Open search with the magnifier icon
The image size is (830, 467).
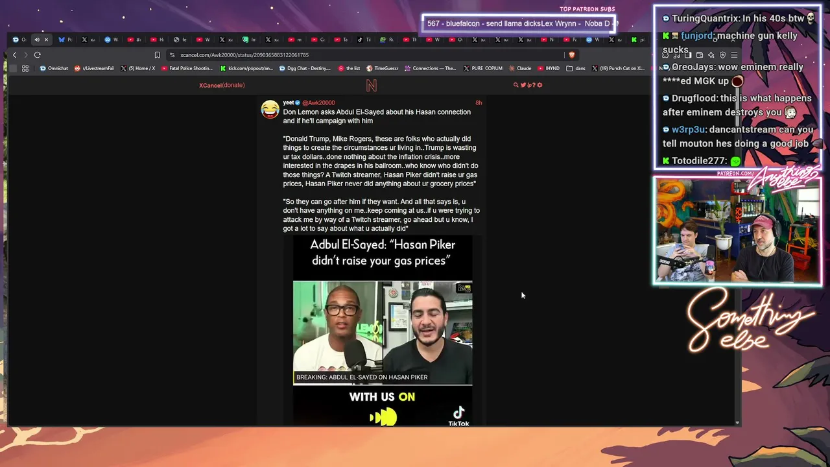[x=516, y=85]
